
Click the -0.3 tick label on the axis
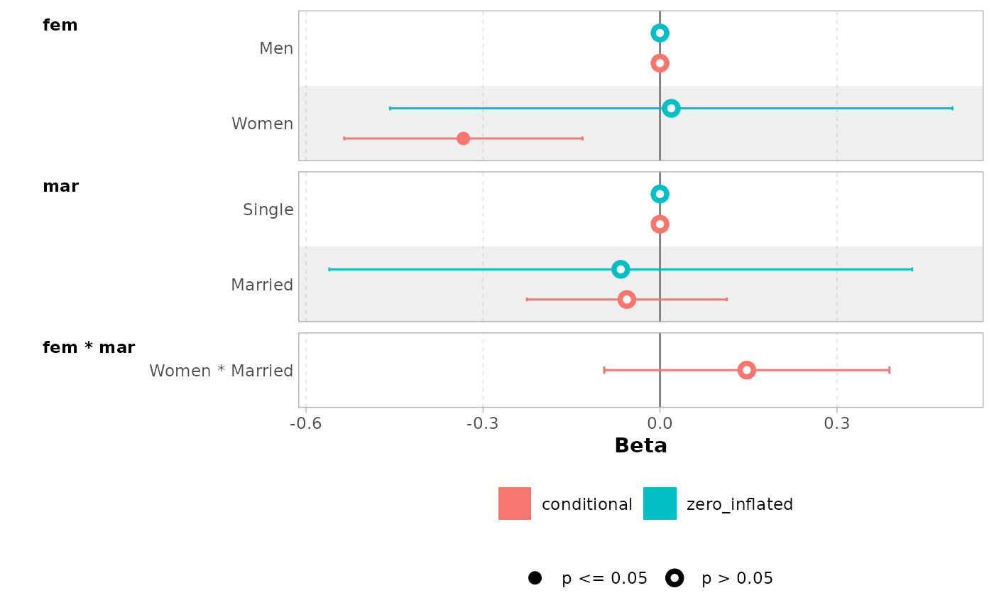483,425
